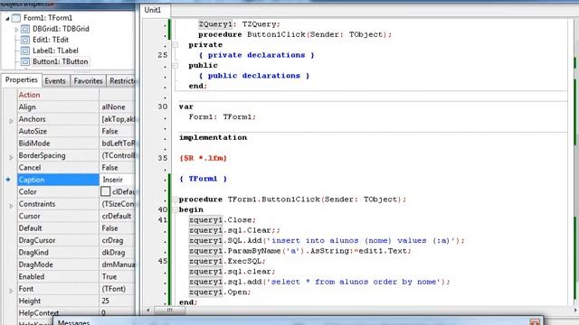Click the Form1 component icon
Viewport: 579px width, 325px height.
tap(16, 18)
